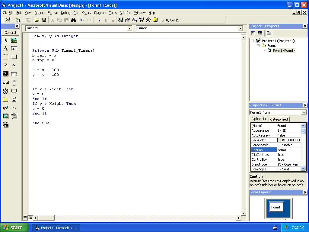Select the Timer control tool
The height and width of the screenshot is (232, 309).
[6, 91]
